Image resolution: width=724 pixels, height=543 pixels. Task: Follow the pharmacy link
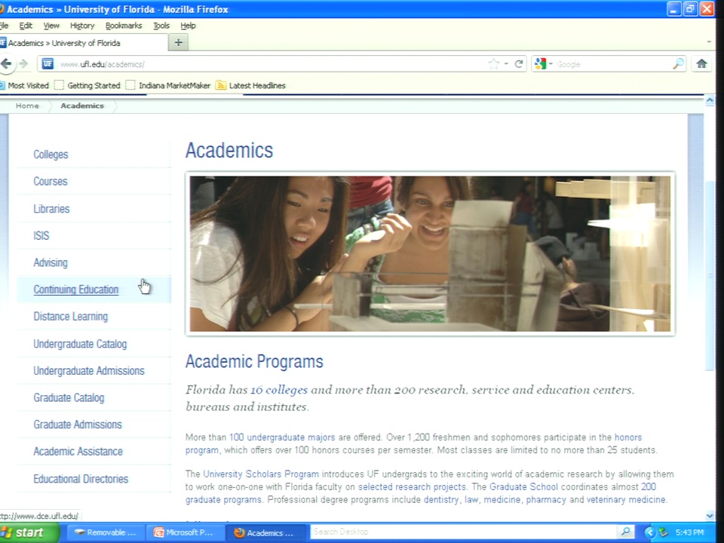coord(546,499)
